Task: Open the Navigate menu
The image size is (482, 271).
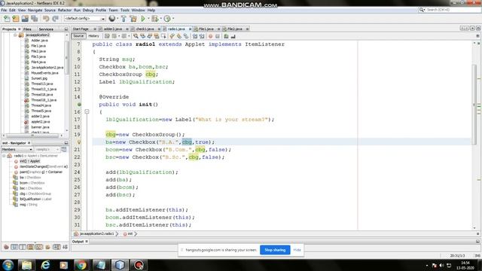Action: [35, 10]
